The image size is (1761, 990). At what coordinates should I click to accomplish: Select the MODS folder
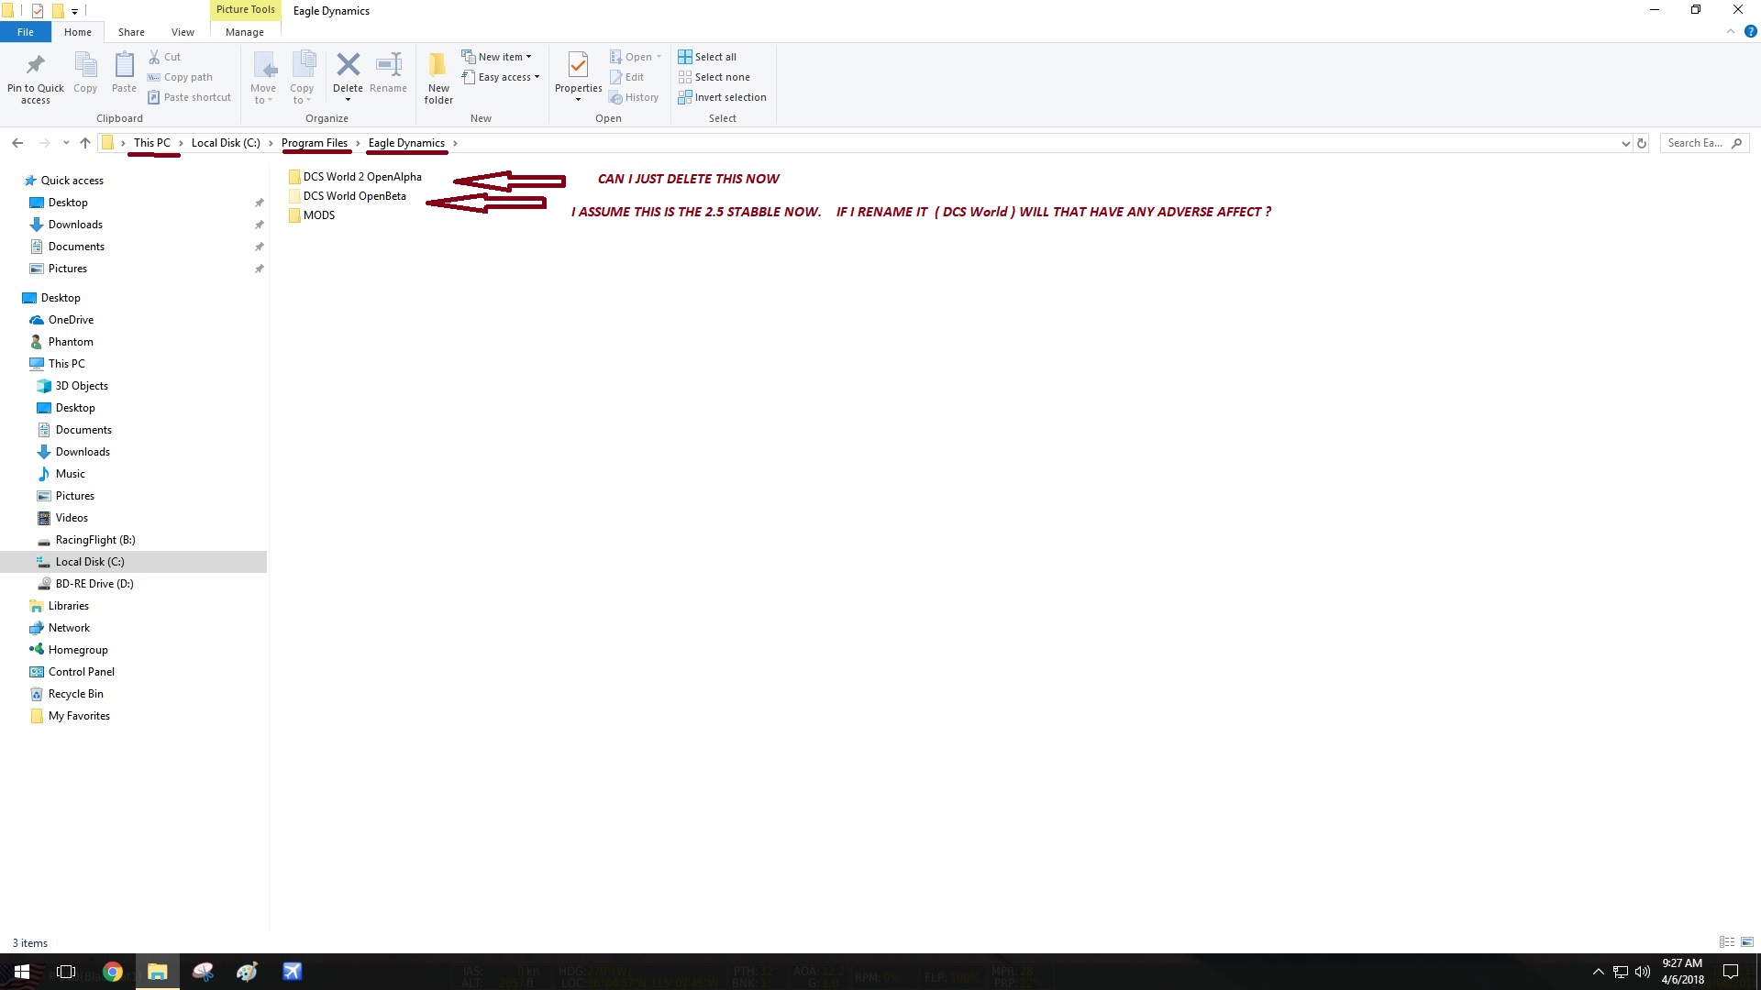click(x=312, y=215)
